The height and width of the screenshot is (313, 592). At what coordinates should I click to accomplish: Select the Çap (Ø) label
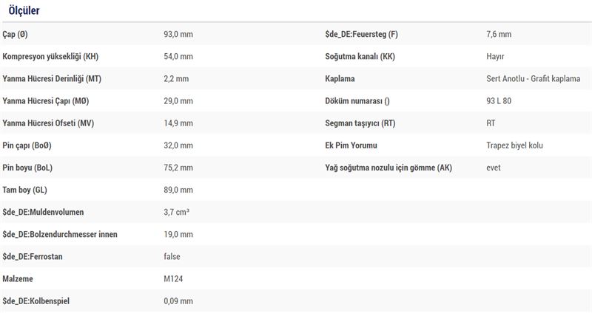(15, 34)
